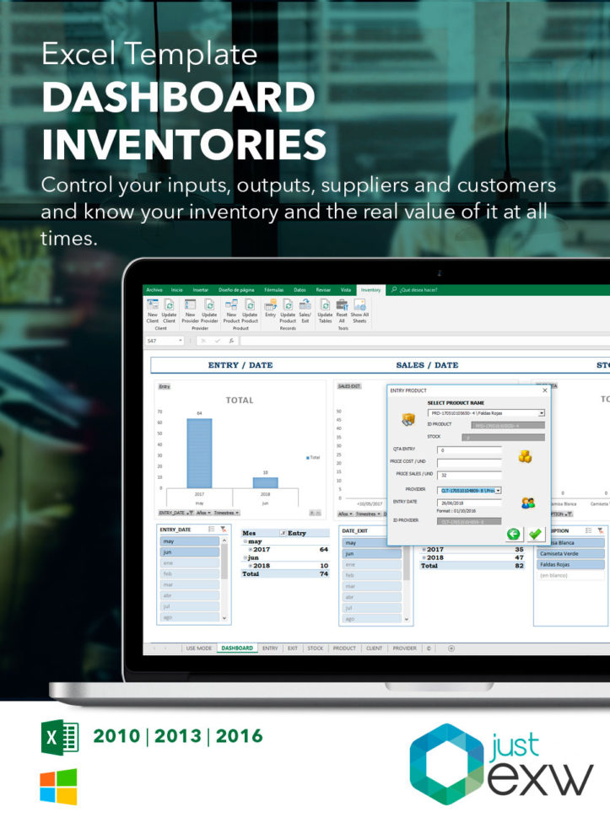The height and width of the screenshot is (818, 610).
Task: Select the Inventory ribbon tab
Action: click(x=371, y=290)
